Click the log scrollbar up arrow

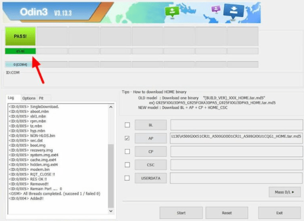coord(111,107)
